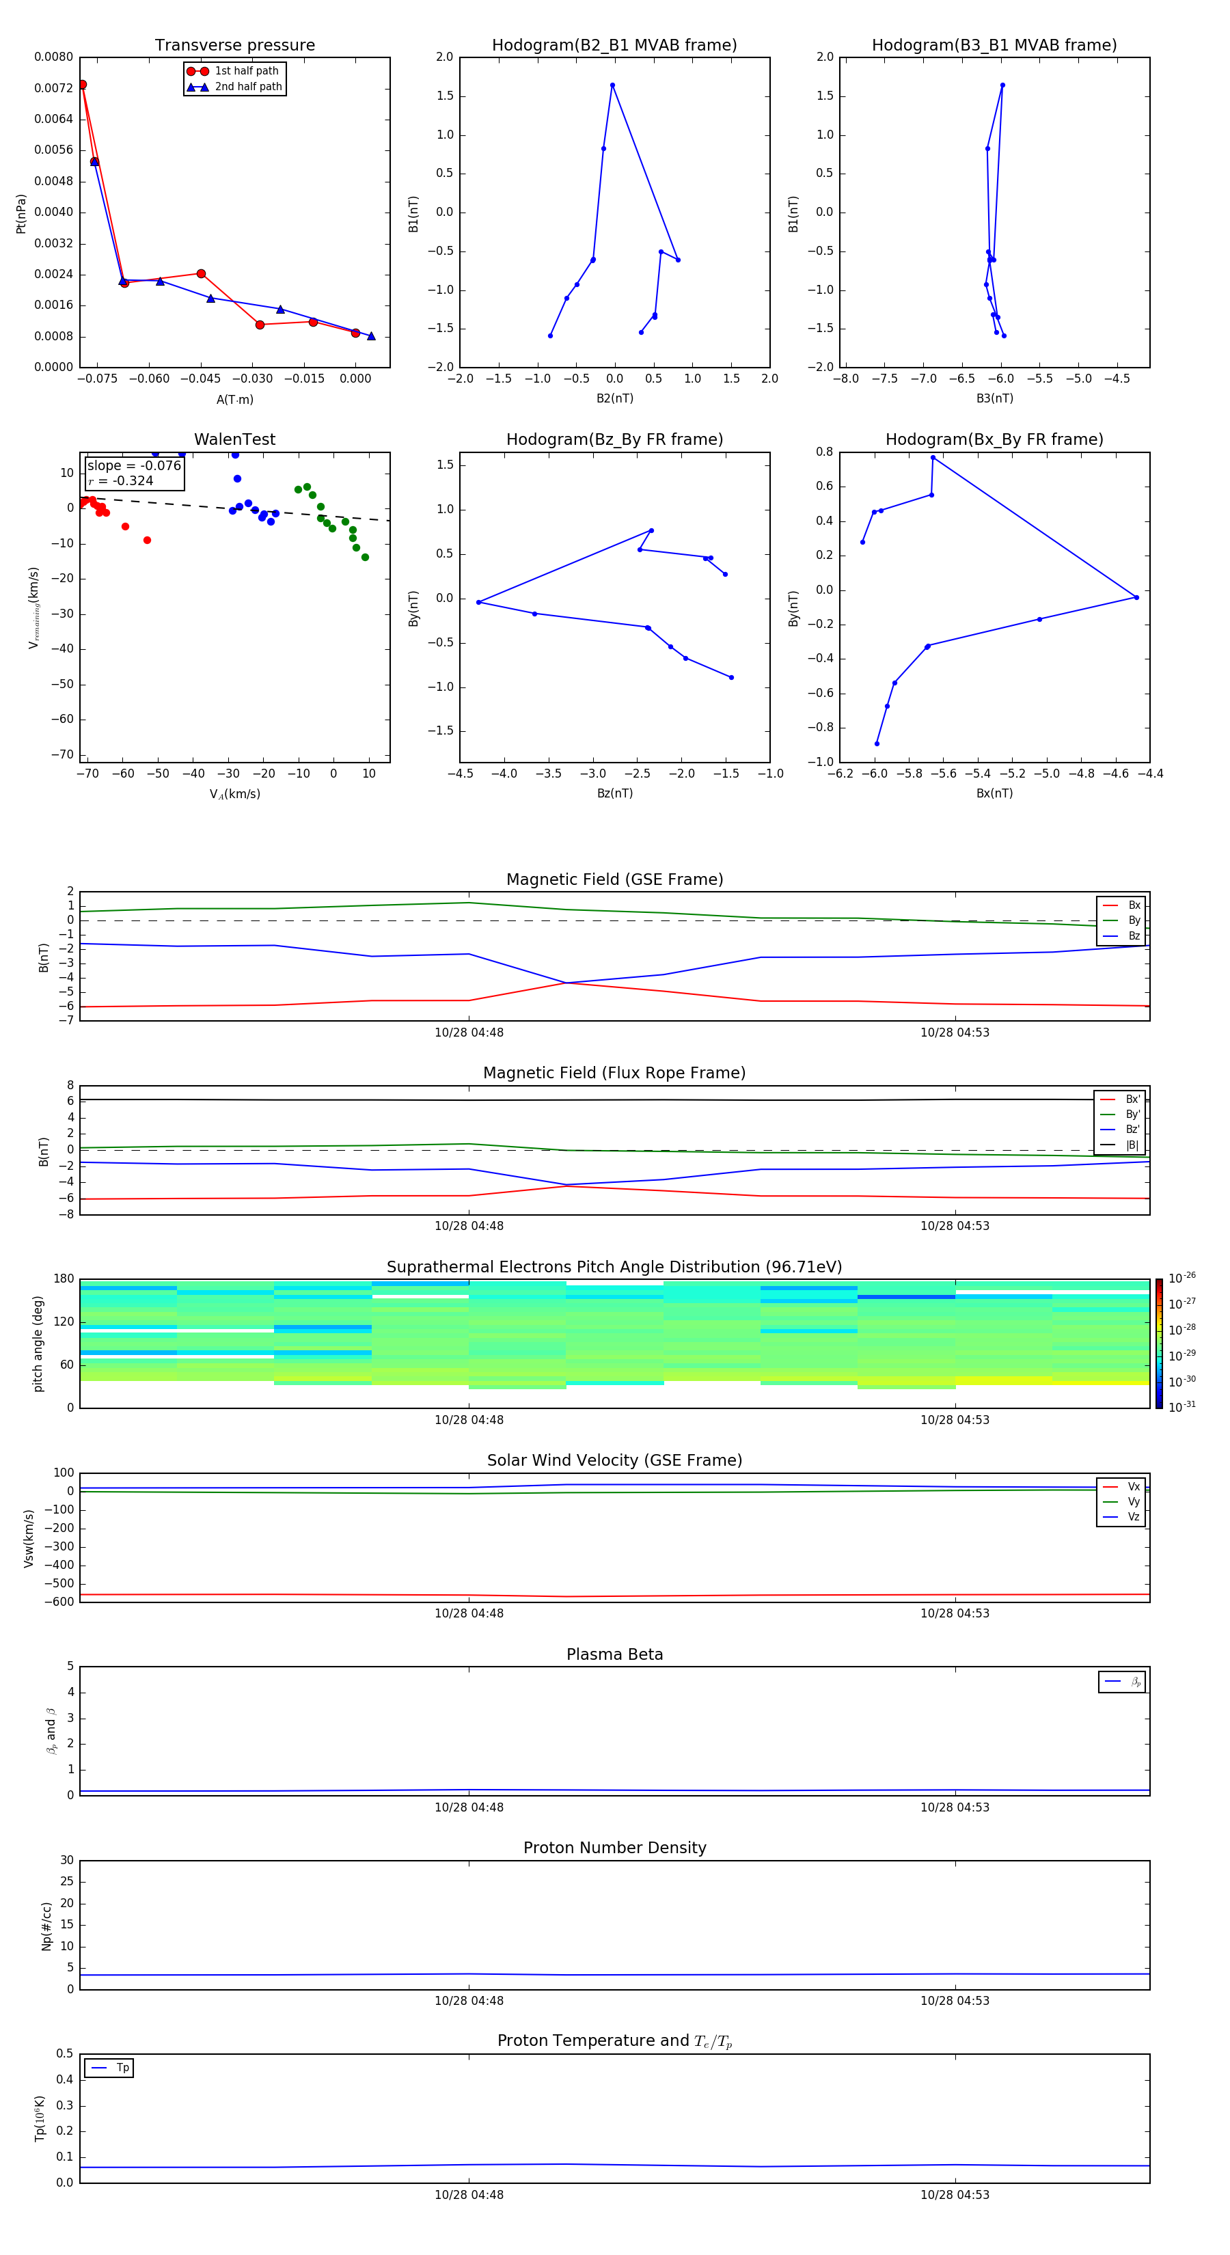
Task: Click the 'B2(nT)' x-axis label
Action: 614,399
